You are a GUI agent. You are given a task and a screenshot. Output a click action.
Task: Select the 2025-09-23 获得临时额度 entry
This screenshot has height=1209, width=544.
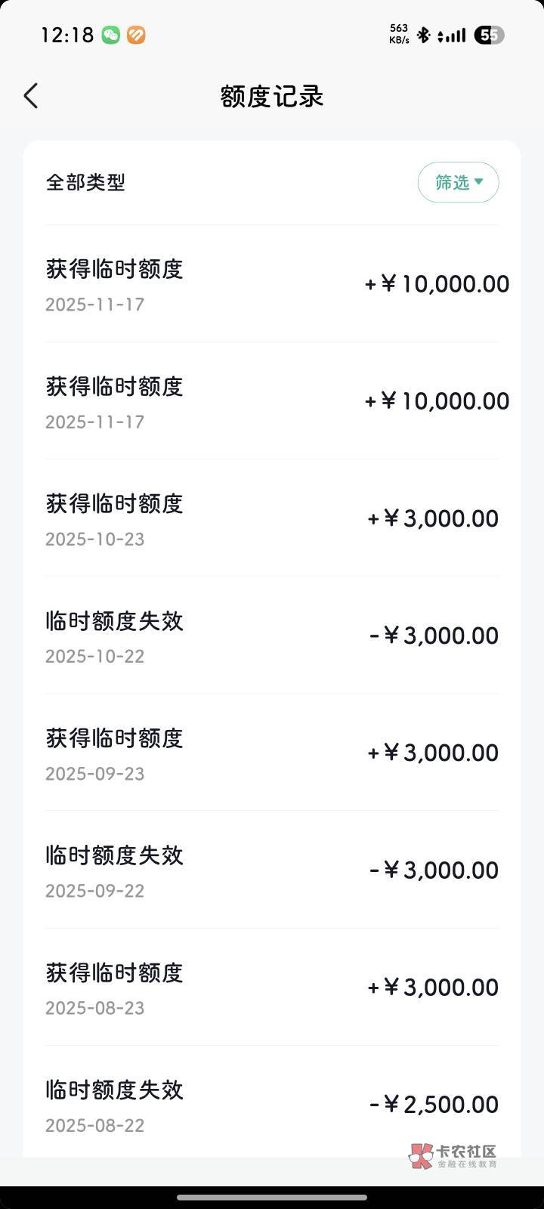(272, 753)
